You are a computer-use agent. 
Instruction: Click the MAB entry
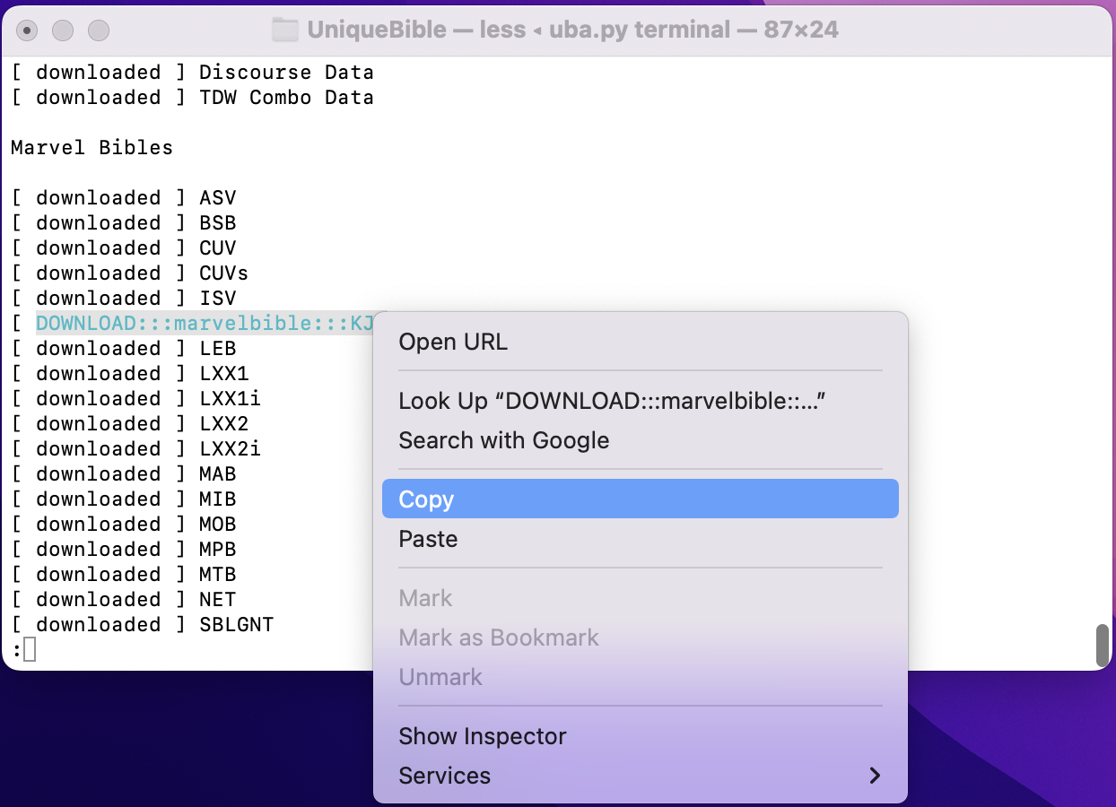124,473
